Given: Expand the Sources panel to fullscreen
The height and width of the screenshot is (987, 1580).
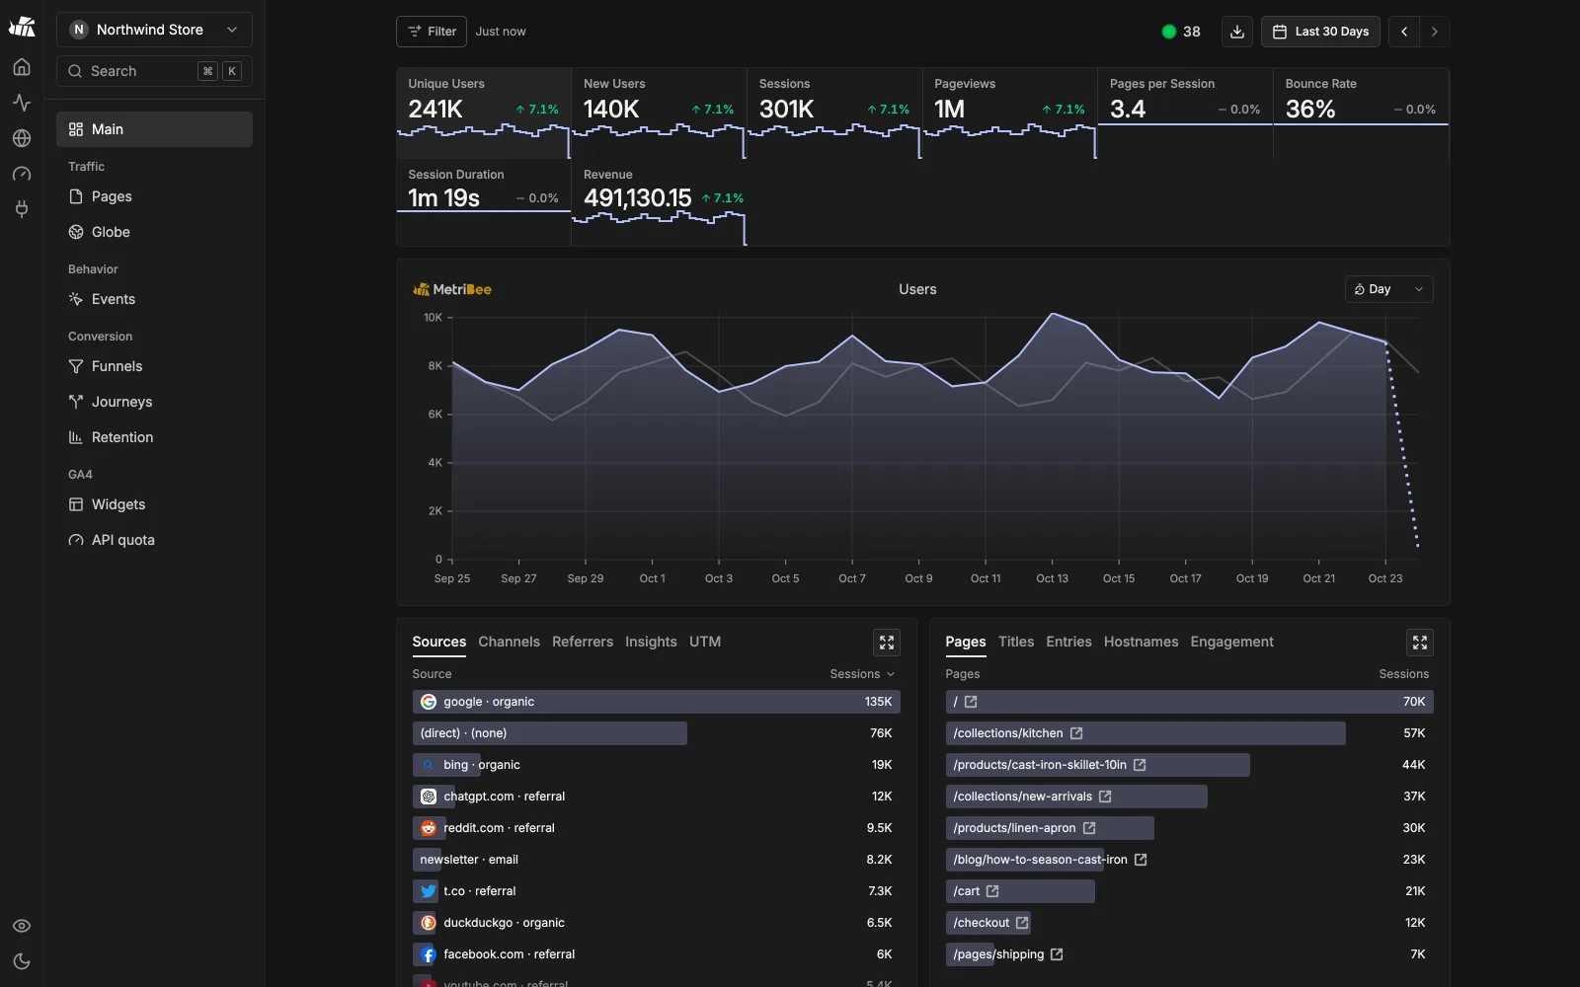Looking at the screenshot, I should [887, 643].
